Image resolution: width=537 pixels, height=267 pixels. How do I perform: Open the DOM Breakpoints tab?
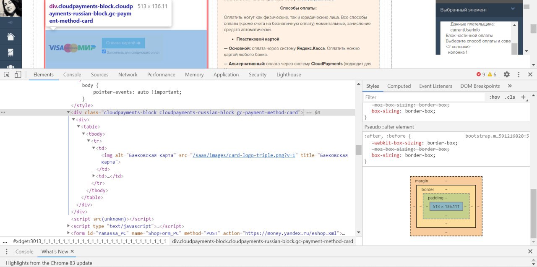(x=480, y=86)
